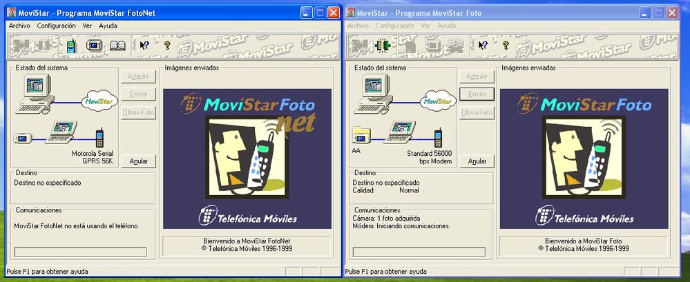The image size is (690, 282).
Task: Click 'Pulse F1' status bar text in FotoNet window
Action: pos(47,272)
